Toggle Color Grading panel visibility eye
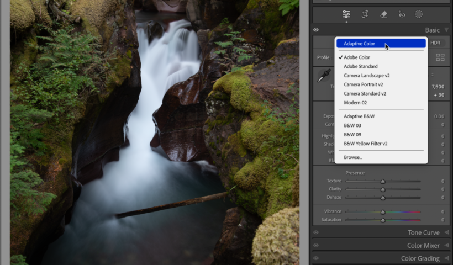Viewport: 453px width, 265px height. point(316,258)
